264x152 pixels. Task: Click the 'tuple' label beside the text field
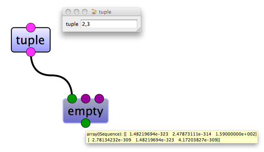coord(72,24)
